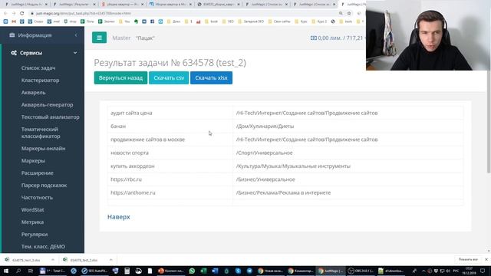Open options arrow for 634579_test_3.xlsx download
Viewport: 491px width, 276px height.
(53, 260)
